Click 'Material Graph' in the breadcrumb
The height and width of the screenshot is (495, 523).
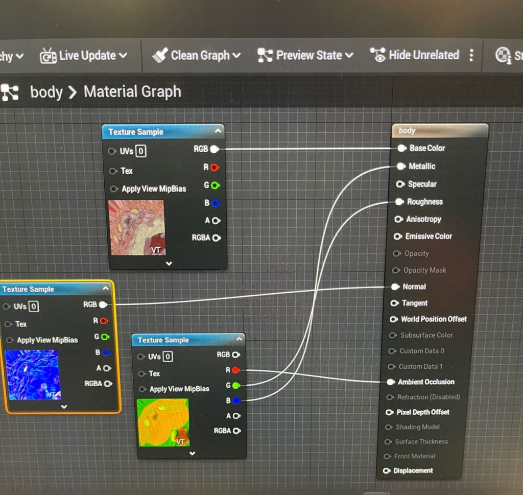click(132, 91)
